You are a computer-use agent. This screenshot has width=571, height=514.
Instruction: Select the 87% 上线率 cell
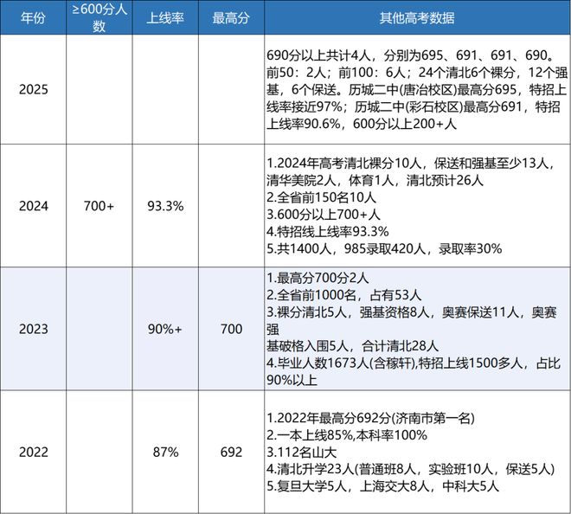pyautogui.click(x=166, y=452)
